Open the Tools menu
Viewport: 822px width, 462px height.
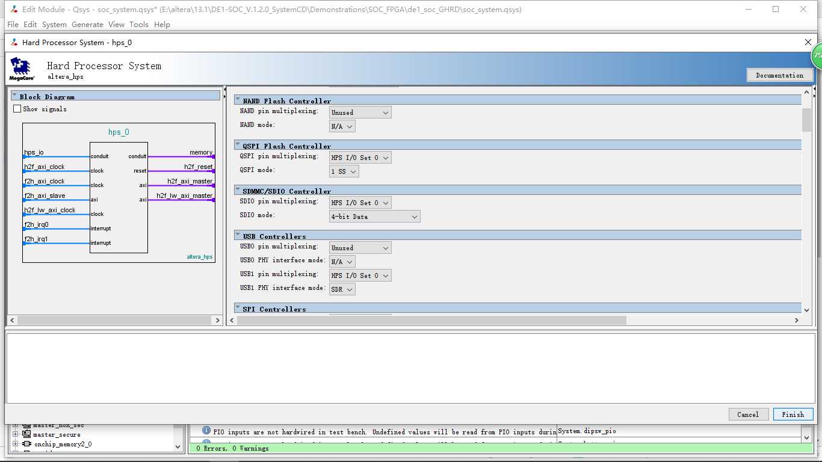coord(139,25)
